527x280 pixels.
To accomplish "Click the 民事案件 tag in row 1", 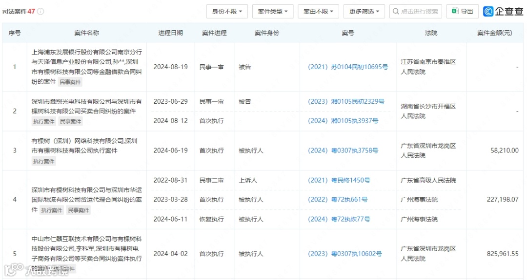I will click(x=70, y=82).
